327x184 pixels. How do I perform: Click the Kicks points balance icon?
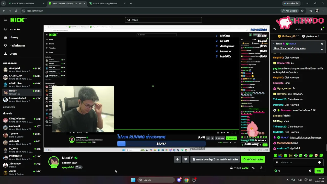[x=276, y=171]
